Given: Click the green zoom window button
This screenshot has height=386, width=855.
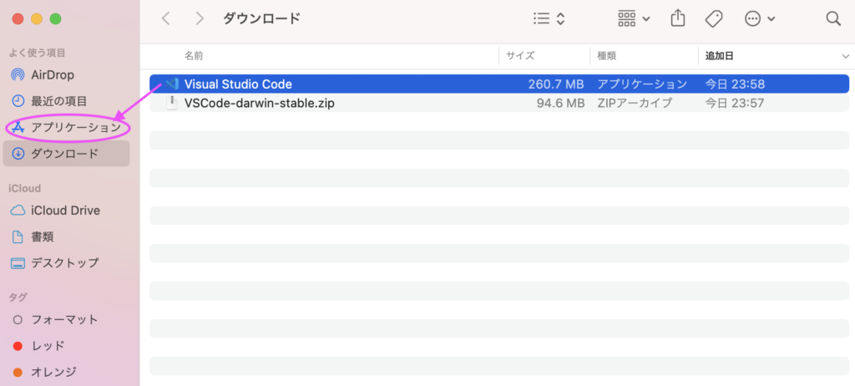Looking at the screenshot, I should [x=55, y=19].
